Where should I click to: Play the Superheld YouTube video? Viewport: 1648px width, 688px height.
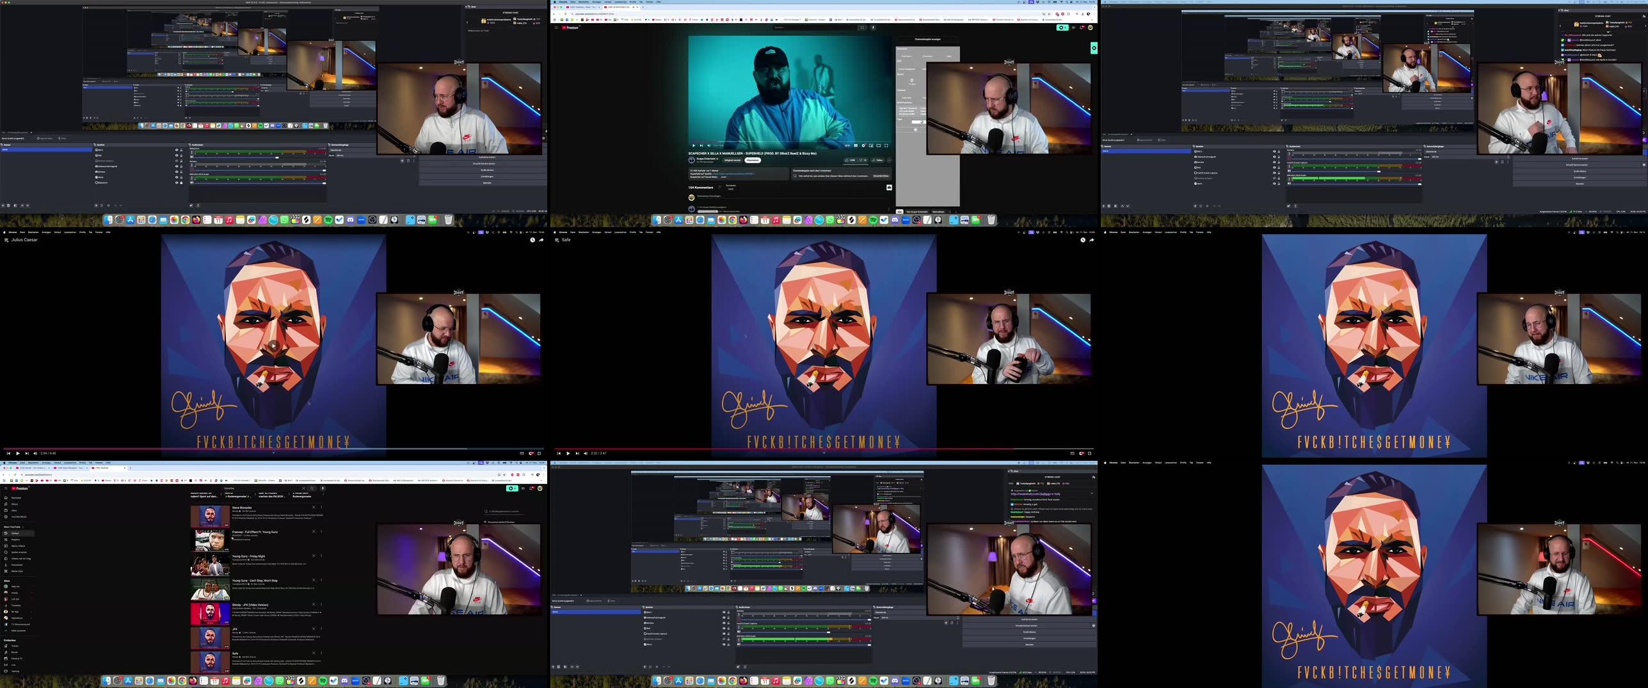pyautogui.click(x=694, y=145)
